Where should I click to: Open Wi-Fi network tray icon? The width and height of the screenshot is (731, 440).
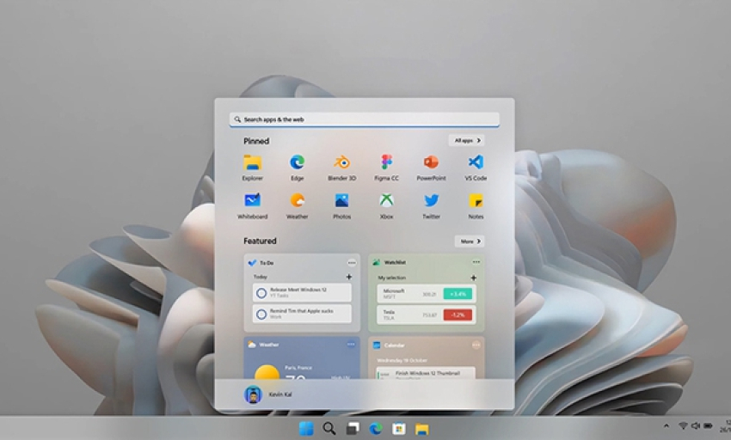[x=683, y=425]
